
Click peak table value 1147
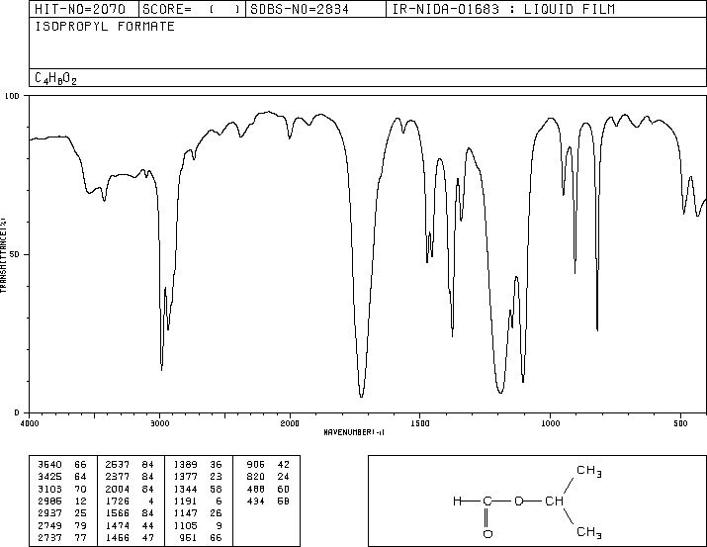[x=185, y=513]
